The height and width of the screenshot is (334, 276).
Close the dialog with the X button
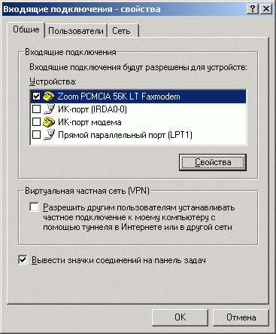[x=266, y=9]
